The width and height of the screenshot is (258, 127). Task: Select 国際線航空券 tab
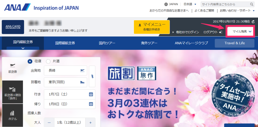point(65,43)
